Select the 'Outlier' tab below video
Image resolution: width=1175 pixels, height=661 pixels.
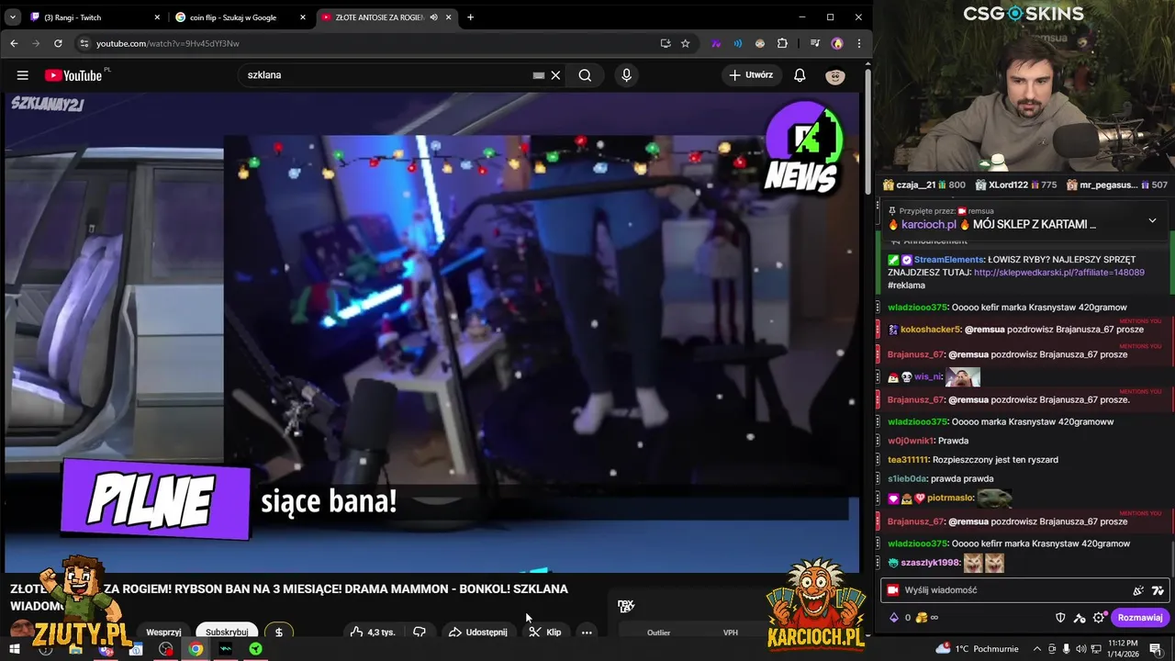(x=658, y=633)
